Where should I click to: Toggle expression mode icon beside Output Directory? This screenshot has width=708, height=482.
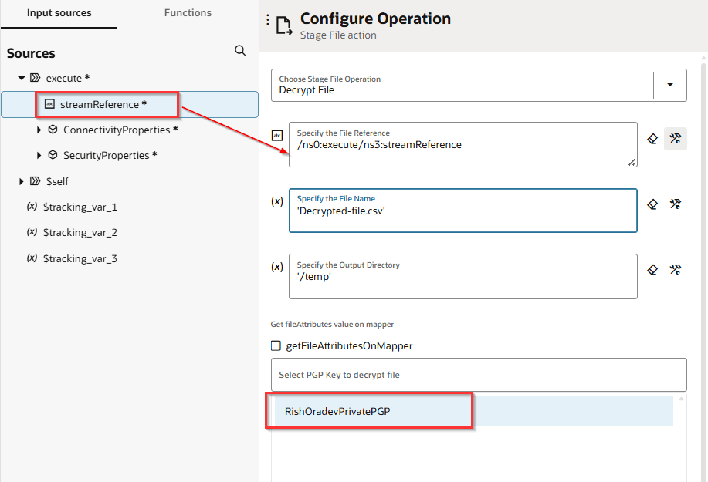pos(277,267)
